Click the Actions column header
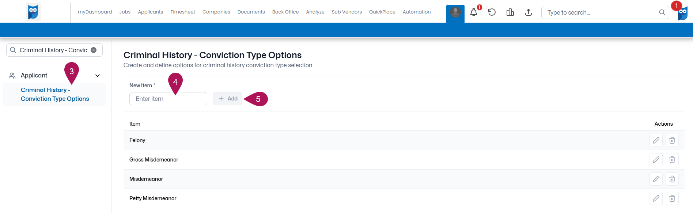 coord(663,124)
